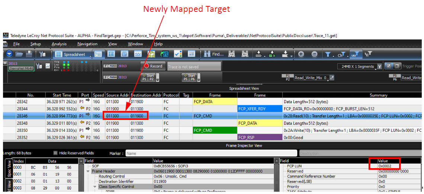The width and height of the screenshot is (424, 194).
Task: Click Find next binoculars icon
Action: coord(232,54)
